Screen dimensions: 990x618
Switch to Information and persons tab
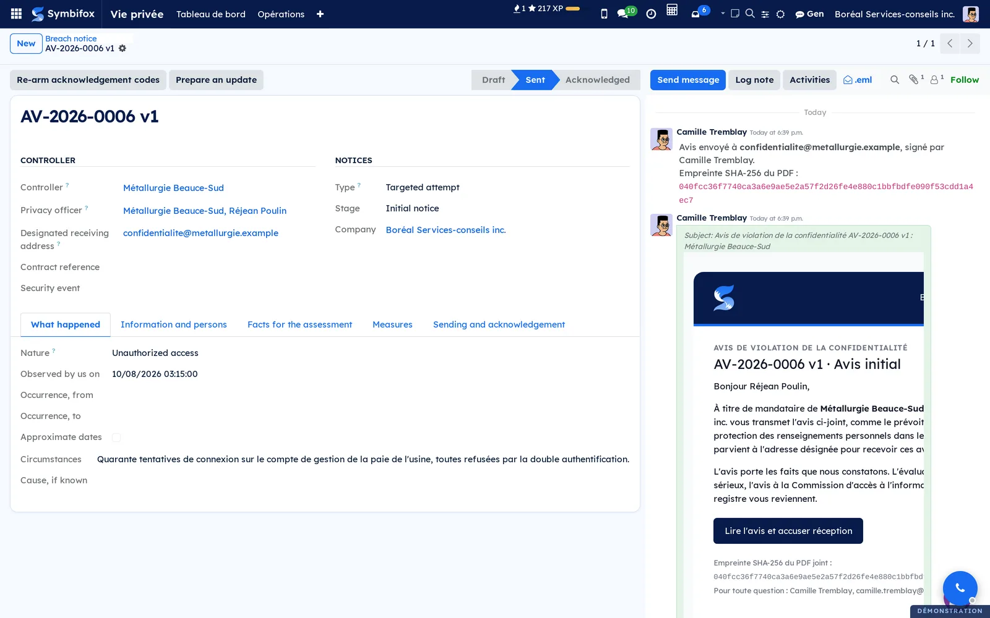[x=174, y=324]
